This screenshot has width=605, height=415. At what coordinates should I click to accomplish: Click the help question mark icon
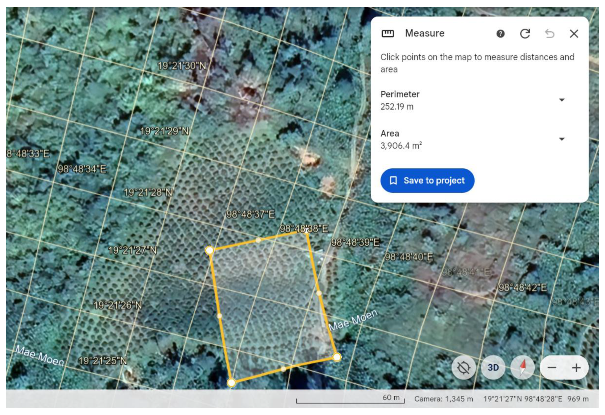[x=500, y=34]
